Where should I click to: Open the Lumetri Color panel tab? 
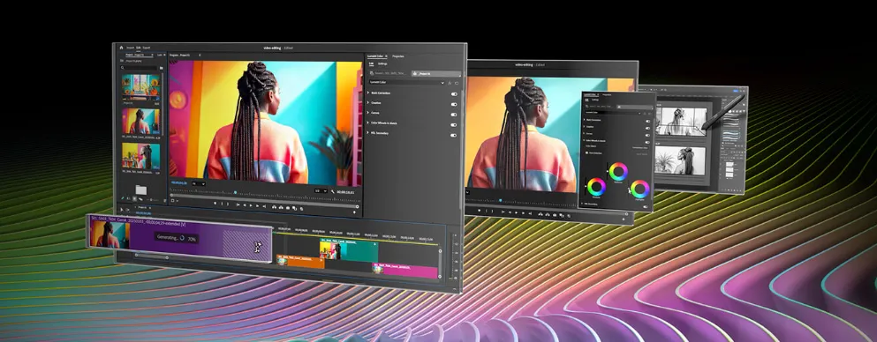(375, 56)
